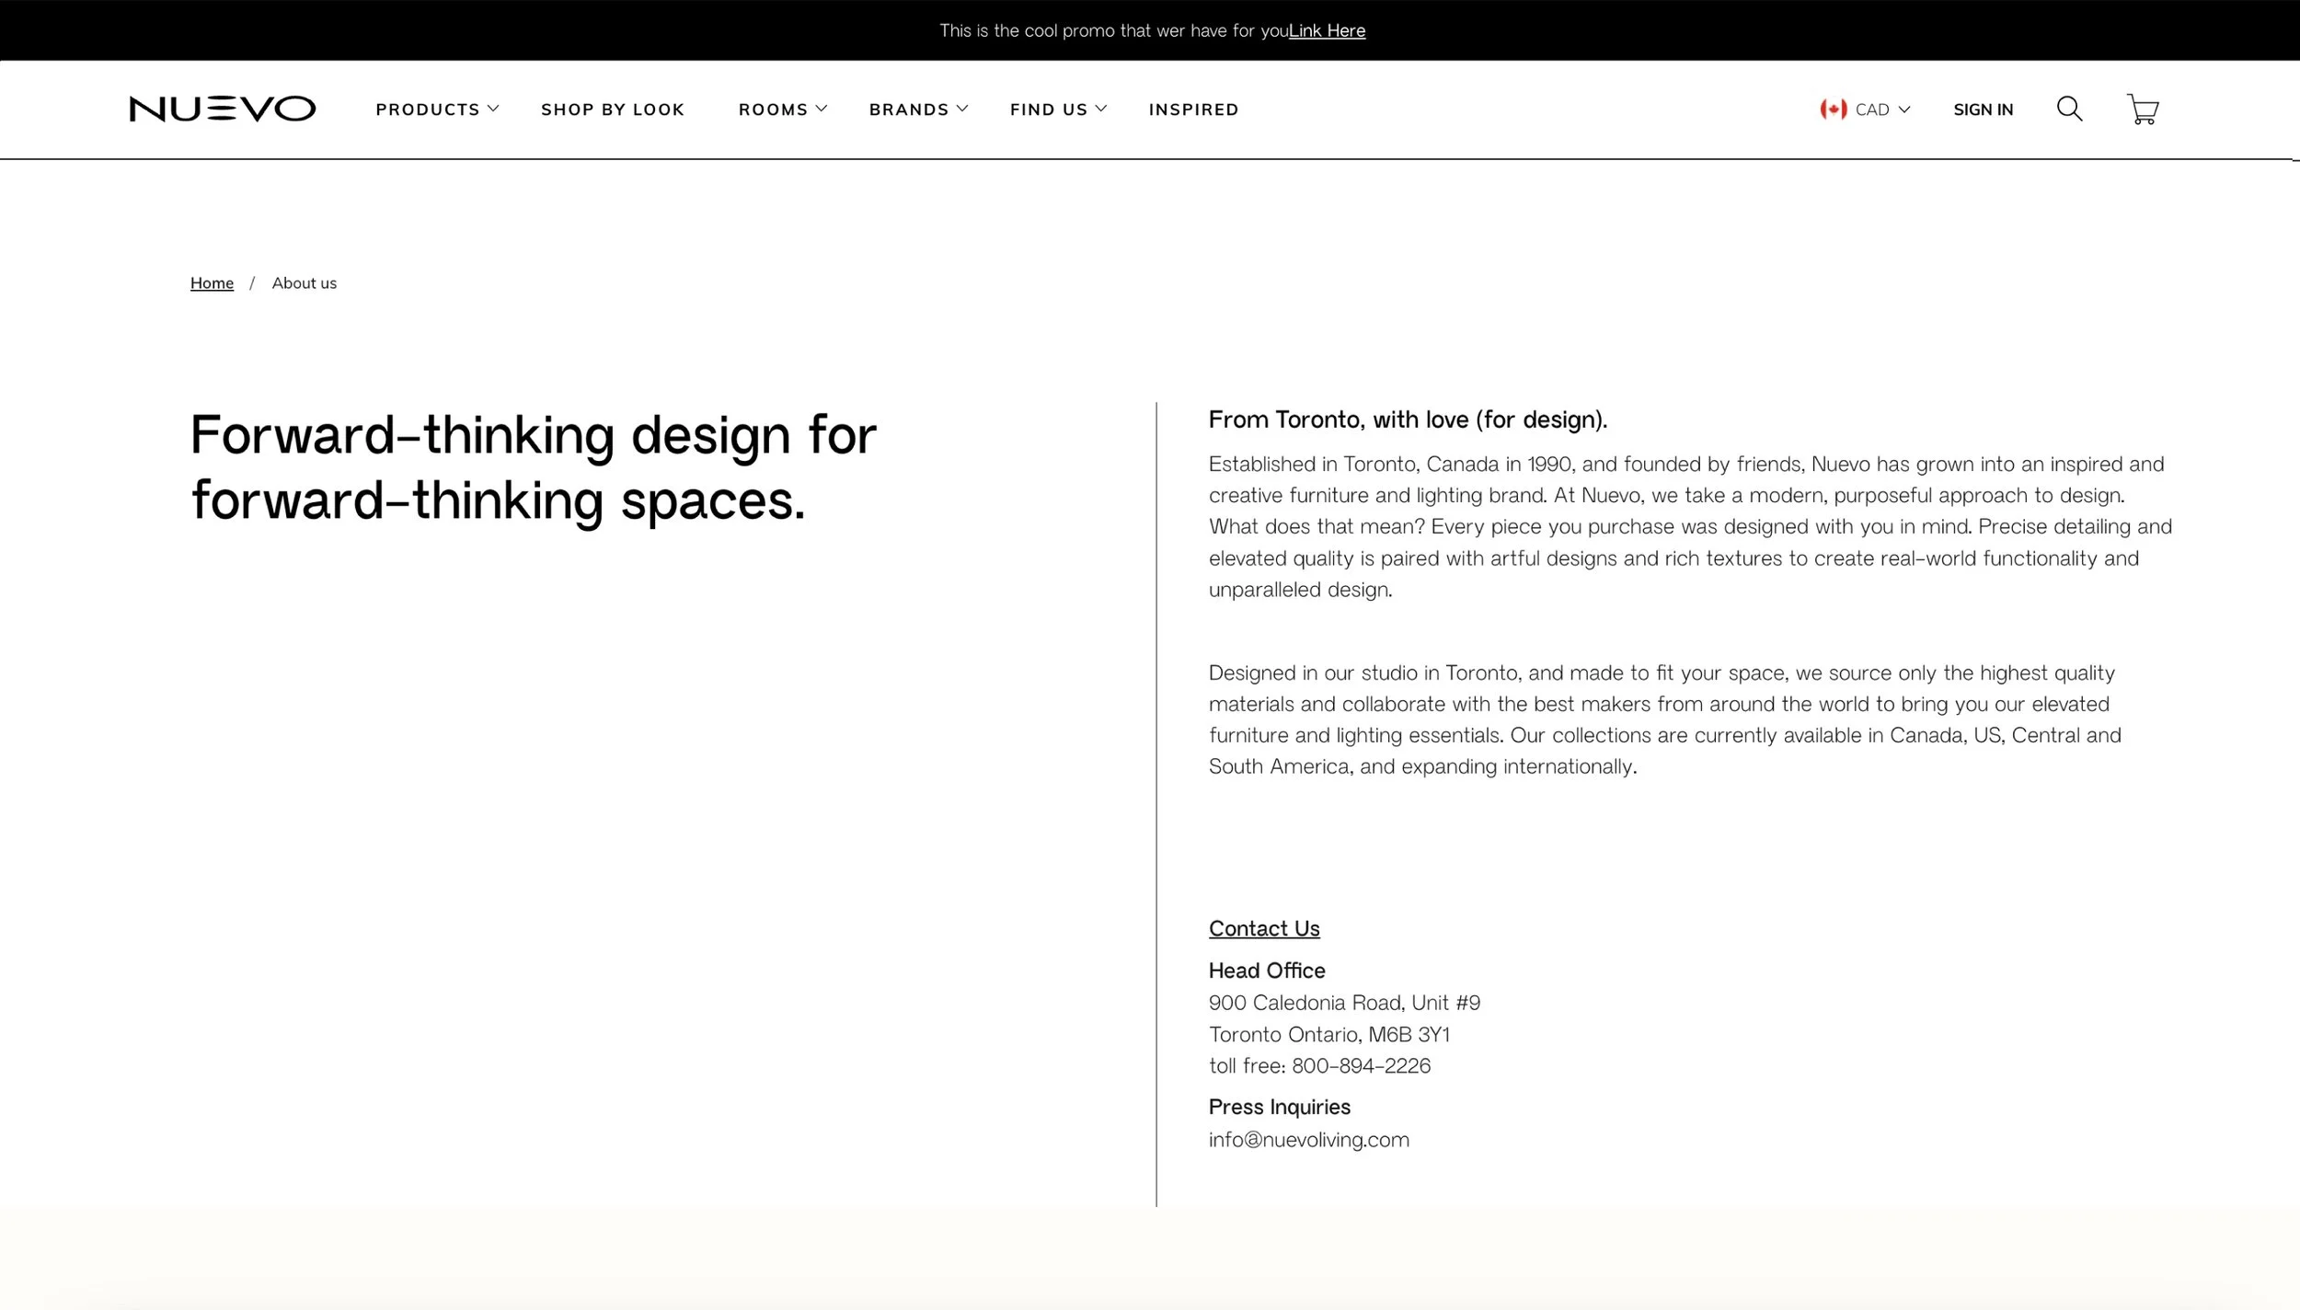
Task: Click the Products menu label
Action: point(427,109)
